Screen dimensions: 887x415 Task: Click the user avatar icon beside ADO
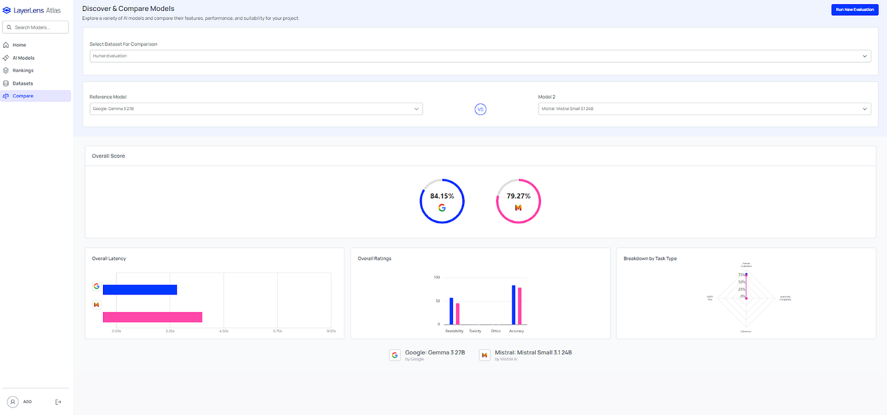[13, 402]
